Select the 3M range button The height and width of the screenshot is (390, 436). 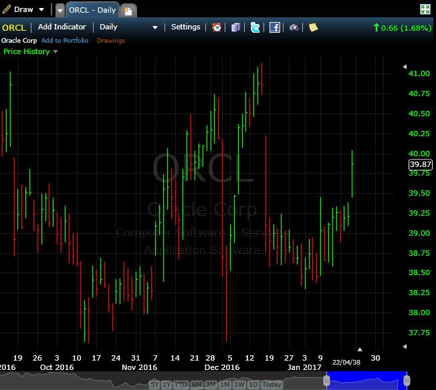coord(211,385)
